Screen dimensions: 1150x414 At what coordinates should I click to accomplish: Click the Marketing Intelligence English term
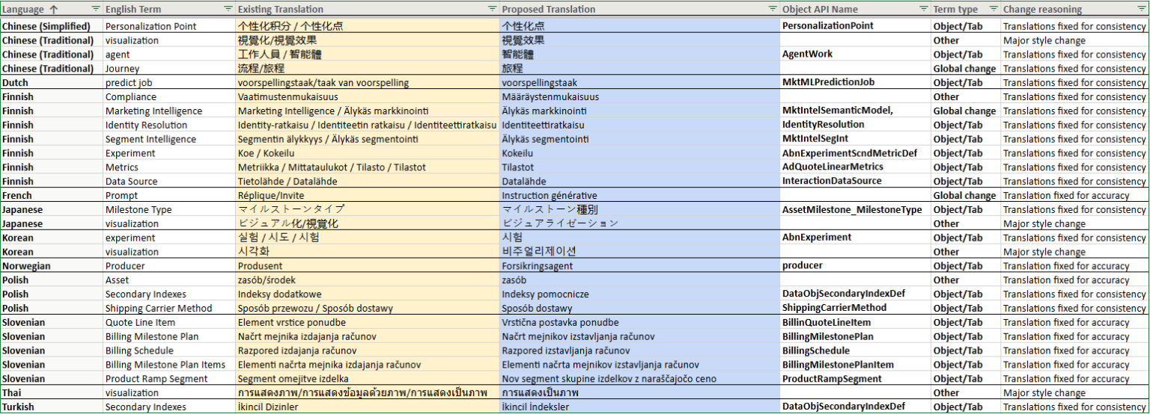[169, 111]
